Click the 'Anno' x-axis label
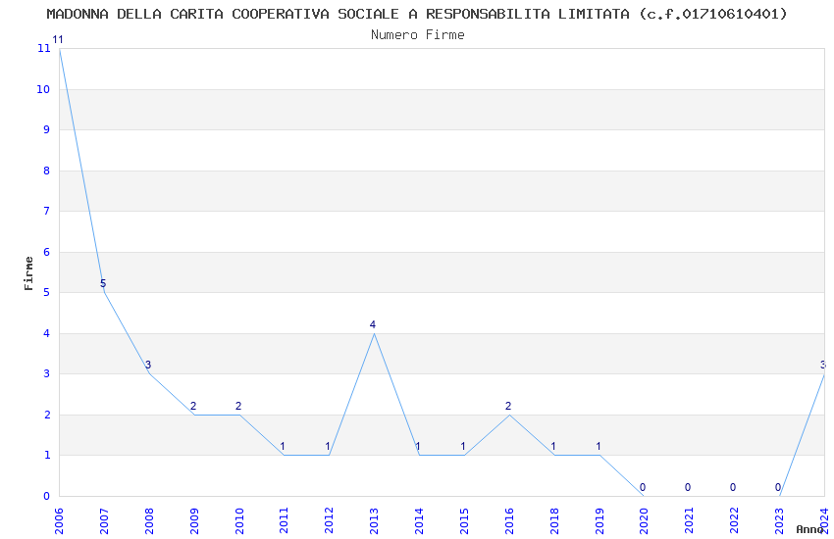The width and height of the screenshot is (834, 539). (809, 529)
